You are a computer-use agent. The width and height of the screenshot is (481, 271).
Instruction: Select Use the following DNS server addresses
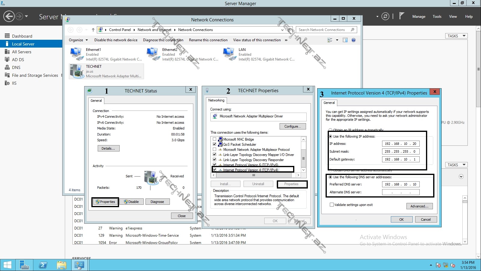coord(330,177)
